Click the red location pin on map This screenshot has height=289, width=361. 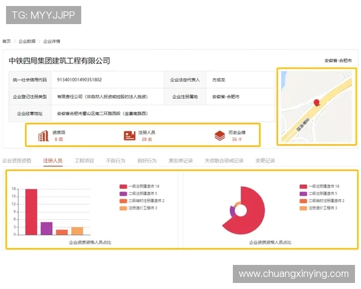coord(317,103)
